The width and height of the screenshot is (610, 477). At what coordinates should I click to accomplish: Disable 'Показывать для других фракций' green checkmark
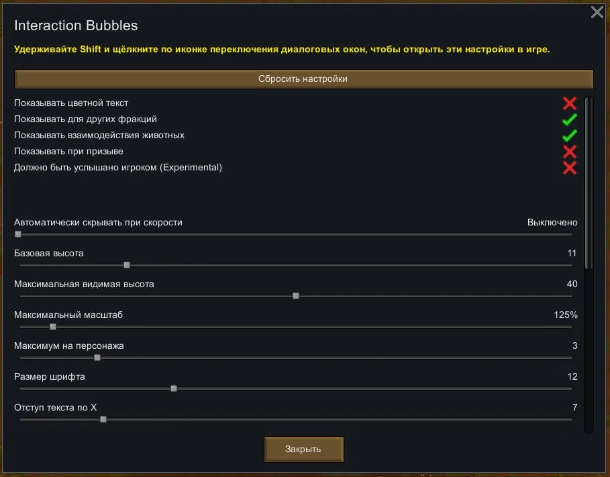570,119
